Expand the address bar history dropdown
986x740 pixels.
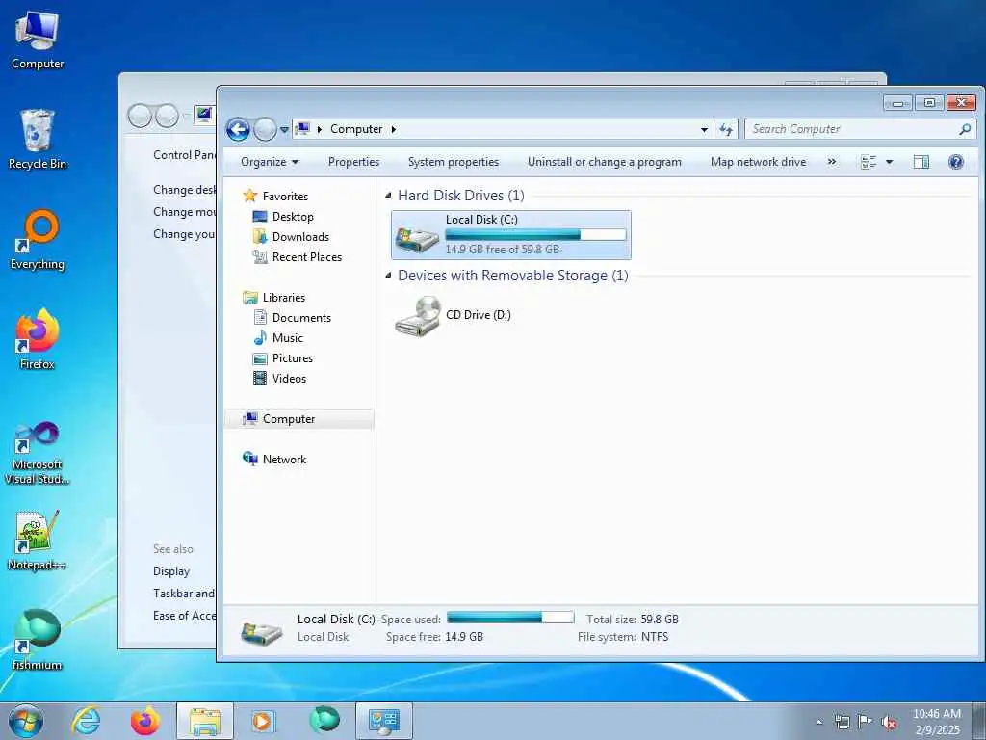point(704,130)
